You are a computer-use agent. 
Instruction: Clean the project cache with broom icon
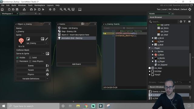[x=43, y=9]
